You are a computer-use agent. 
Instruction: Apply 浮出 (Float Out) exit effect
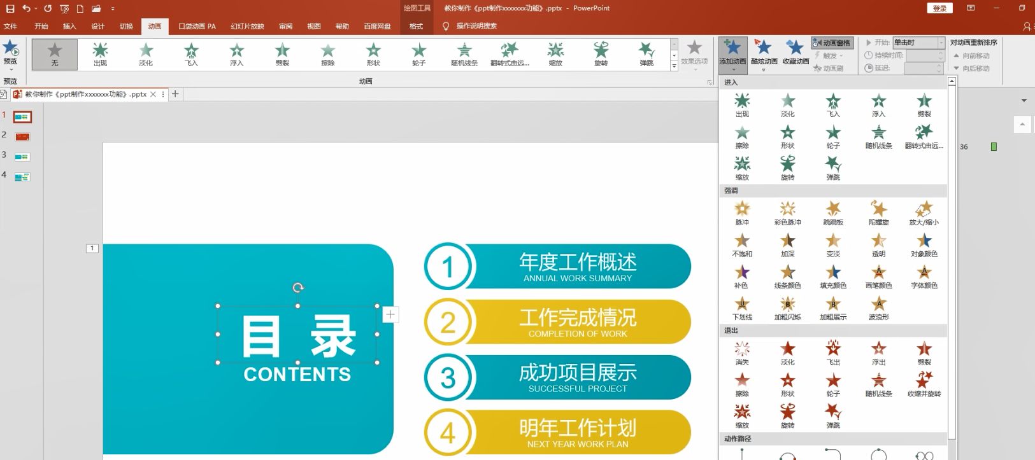click(x=878, y=354)
